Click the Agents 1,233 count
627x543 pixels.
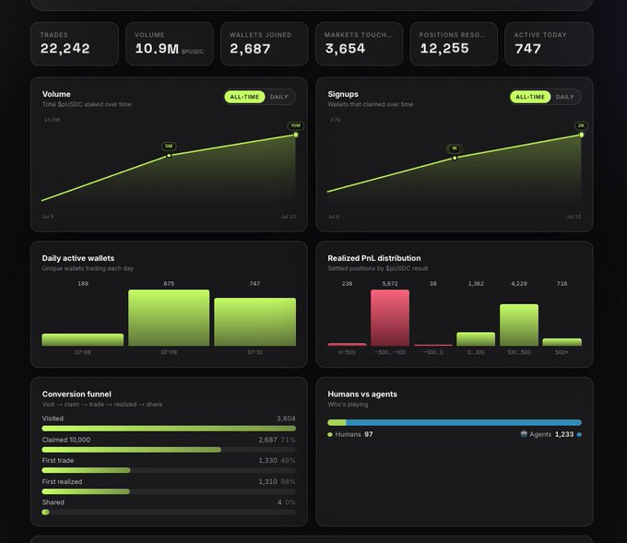click(564, 434)
